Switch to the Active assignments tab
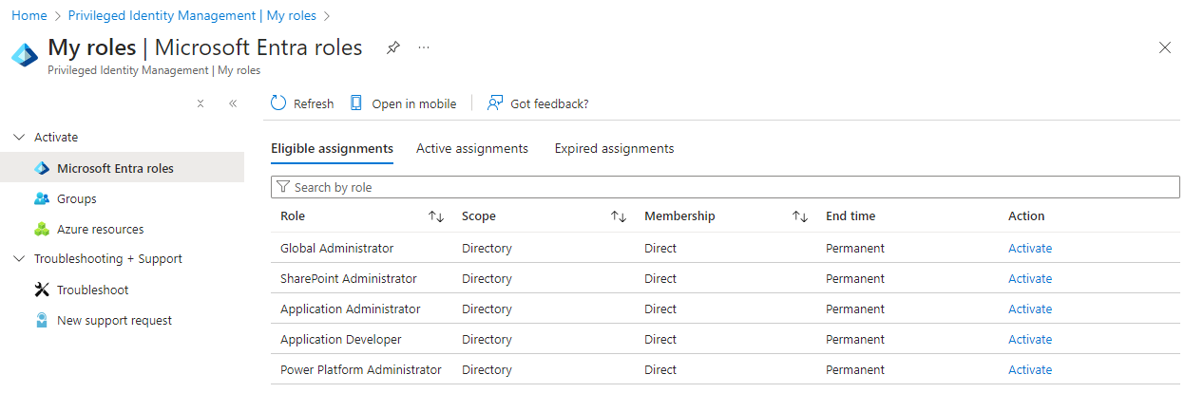 (472, 148)
